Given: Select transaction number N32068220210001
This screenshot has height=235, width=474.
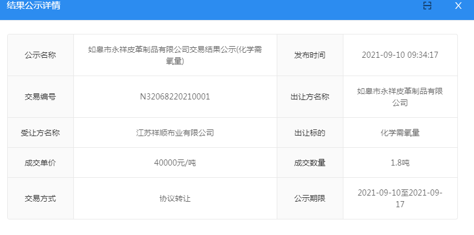Looking at the screenshot, I should 175,97.
